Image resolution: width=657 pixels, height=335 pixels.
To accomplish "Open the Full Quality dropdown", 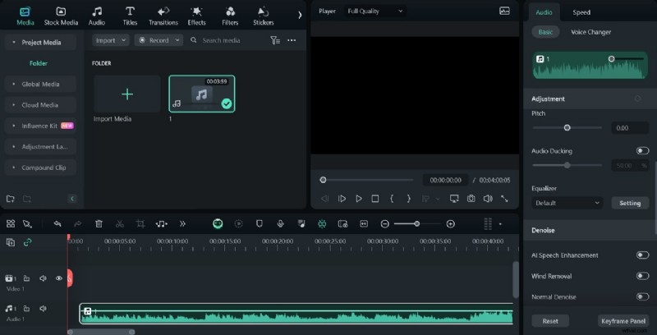I will [375, 11].
